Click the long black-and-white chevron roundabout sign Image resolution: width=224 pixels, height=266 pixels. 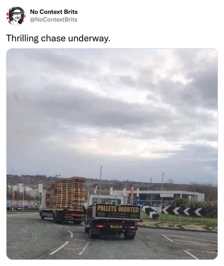[182, 211]
